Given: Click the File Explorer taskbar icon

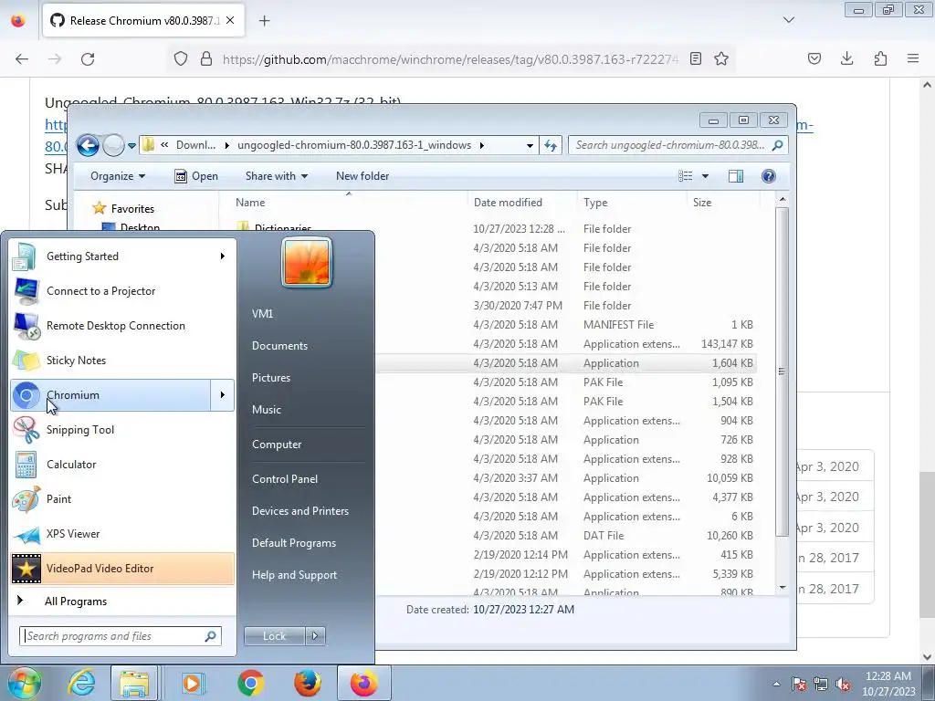Looking at the screenshot, I should [x=134, y=683].
